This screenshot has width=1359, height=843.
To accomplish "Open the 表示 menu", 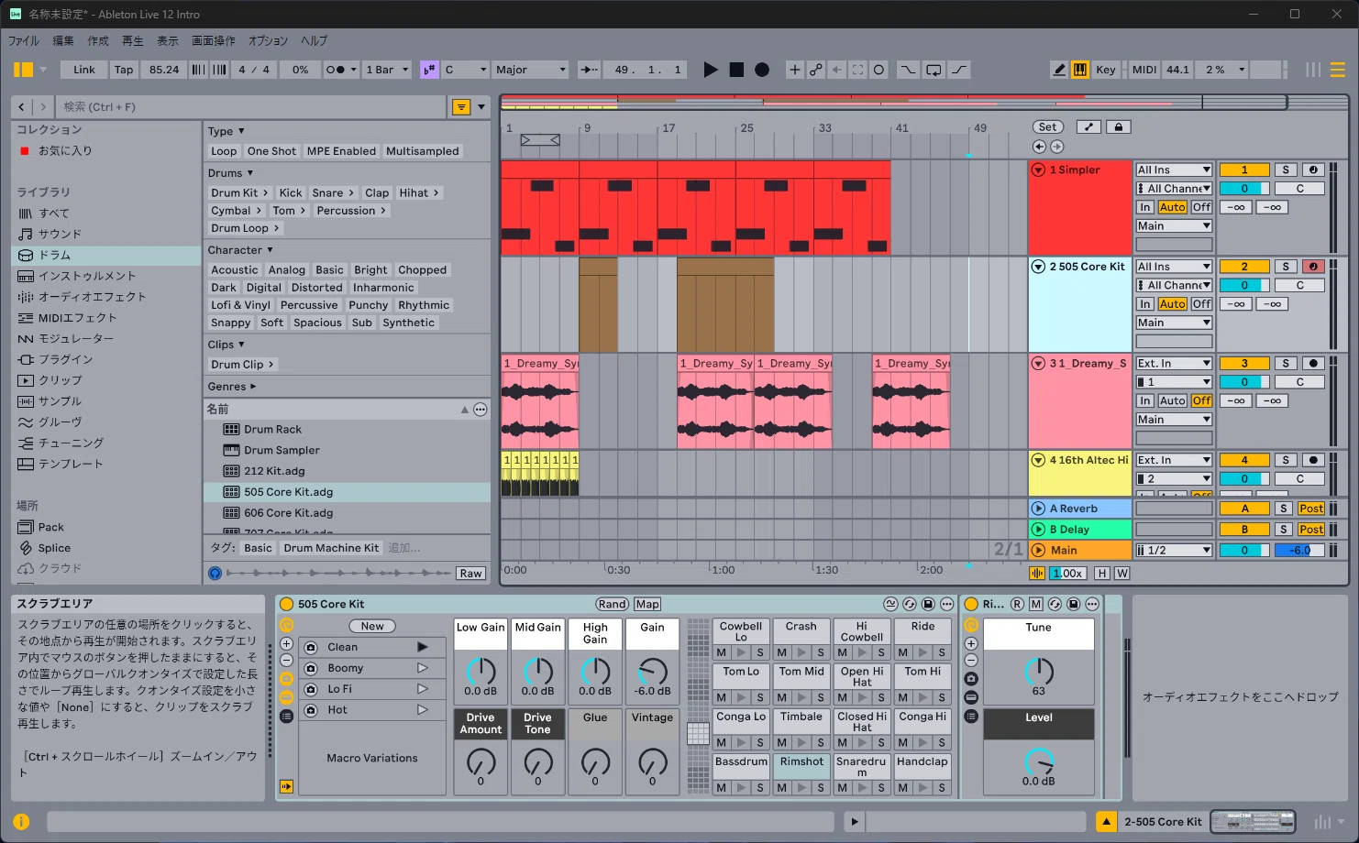I will (168, 41).
